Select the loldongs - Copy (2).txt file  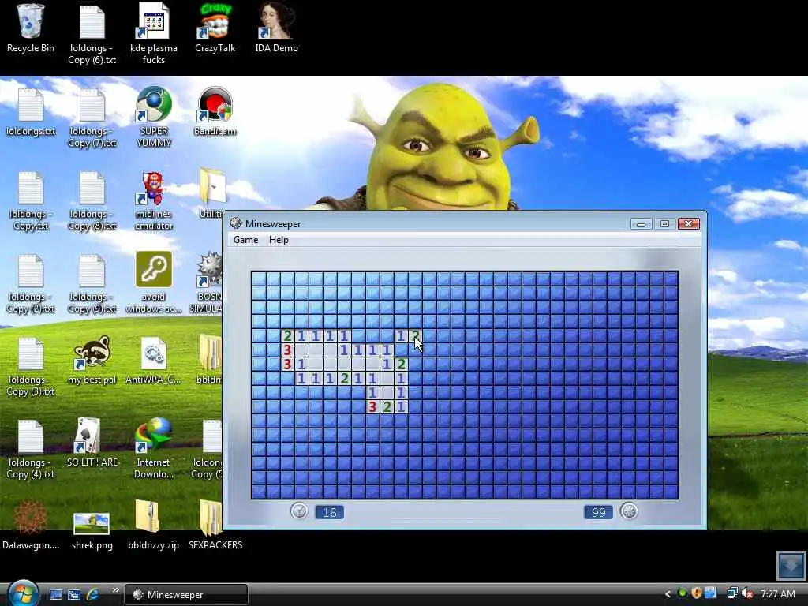tap(31, 284)
